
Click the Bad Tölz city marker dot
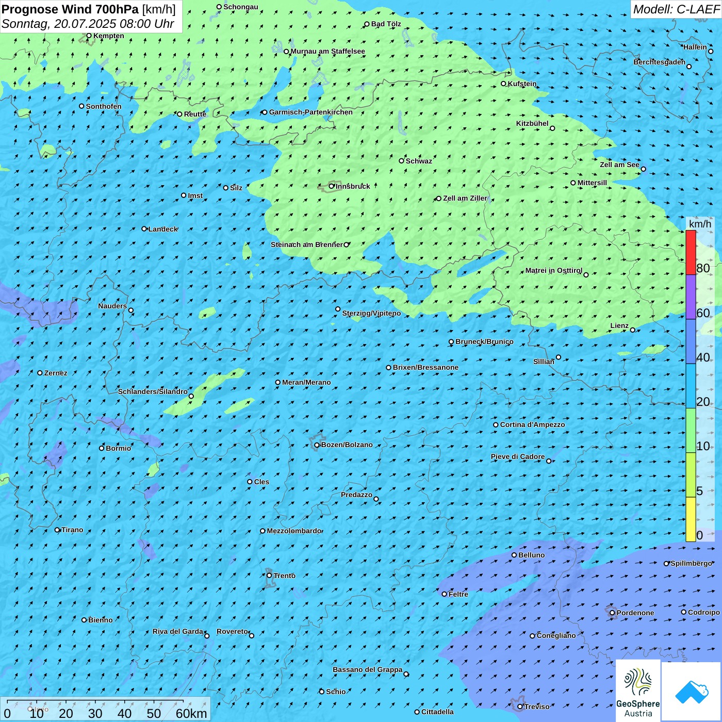(x=367, y=24)
